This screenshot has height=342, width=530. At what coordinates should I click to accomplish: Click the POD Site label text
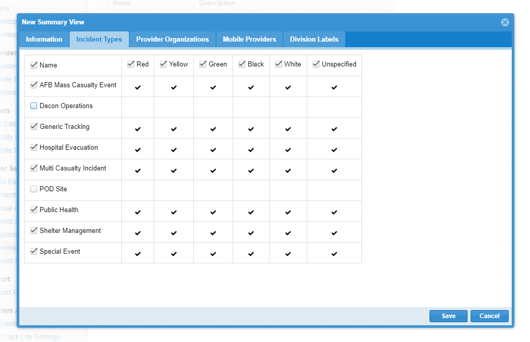(53, 189)
